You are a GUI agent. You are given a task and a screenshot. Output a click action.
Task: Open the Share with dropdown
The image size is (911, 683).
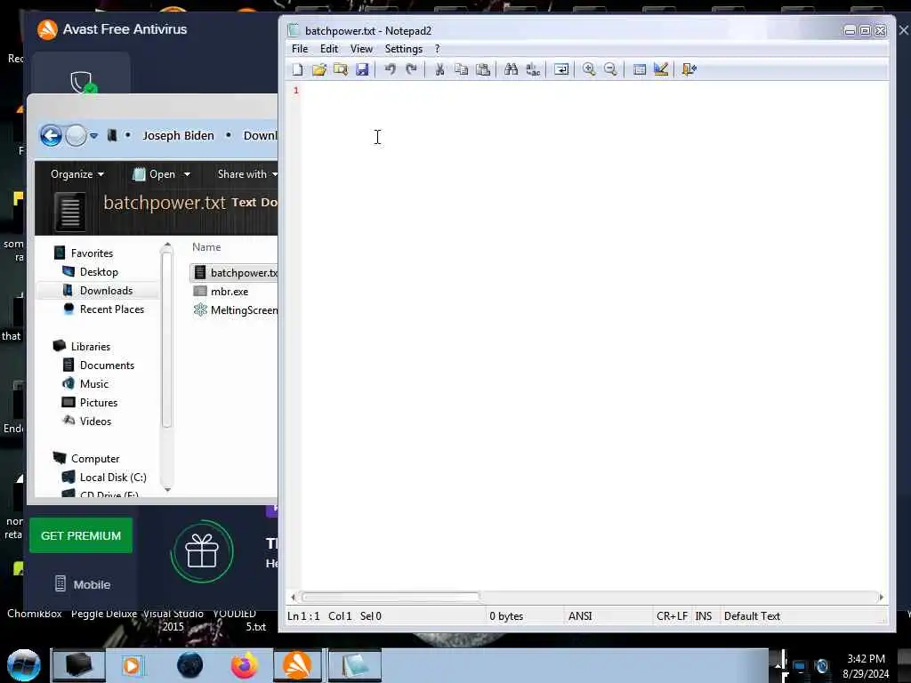pyautogui.click(x=246, y=174)
